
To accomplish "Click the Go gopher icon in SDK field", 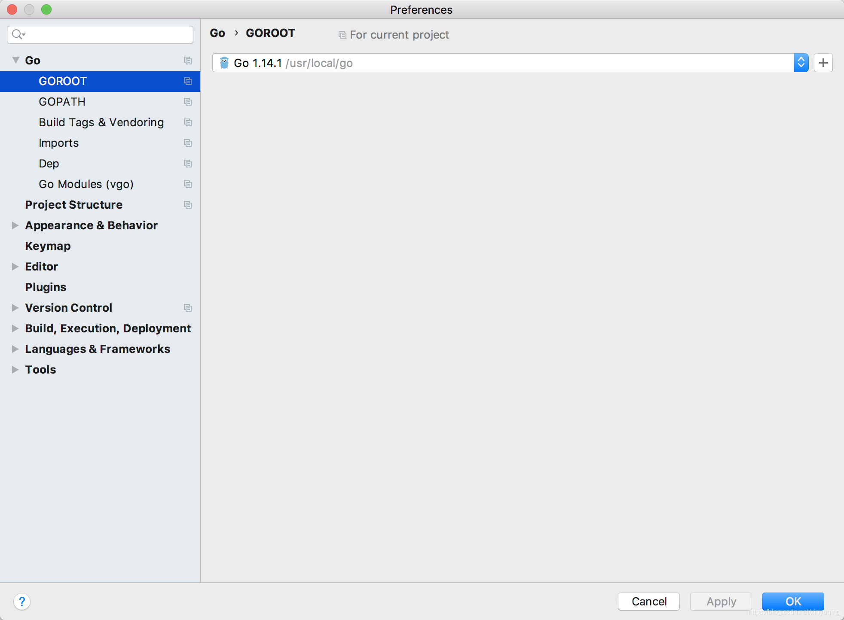I will tap(224, 63).
